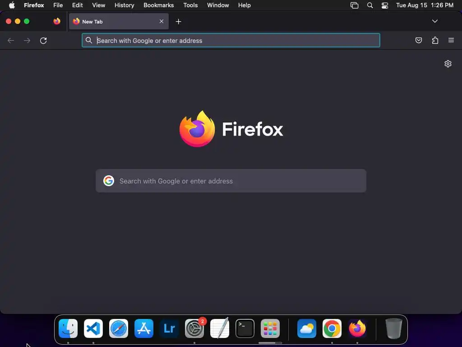The width and height of the screenshot is (462, 347).
Task: Click the date and time in the menu bar
Action: tap(425, 5)
